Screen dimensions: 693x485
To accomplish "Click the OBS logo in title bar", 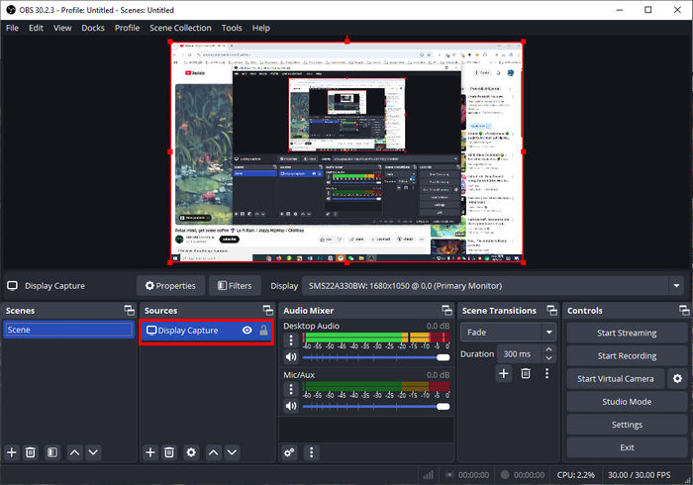I will [11, 10].
